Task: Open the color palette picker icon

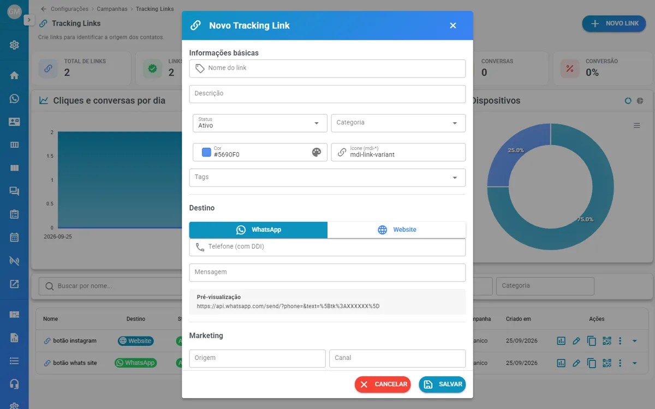Action: click(317, 152)
